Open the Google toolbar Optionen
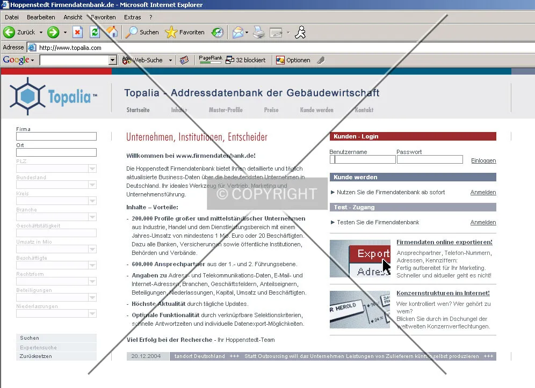Image resolution: width=535 pixels, height=388 pixels. coord(293,60)
